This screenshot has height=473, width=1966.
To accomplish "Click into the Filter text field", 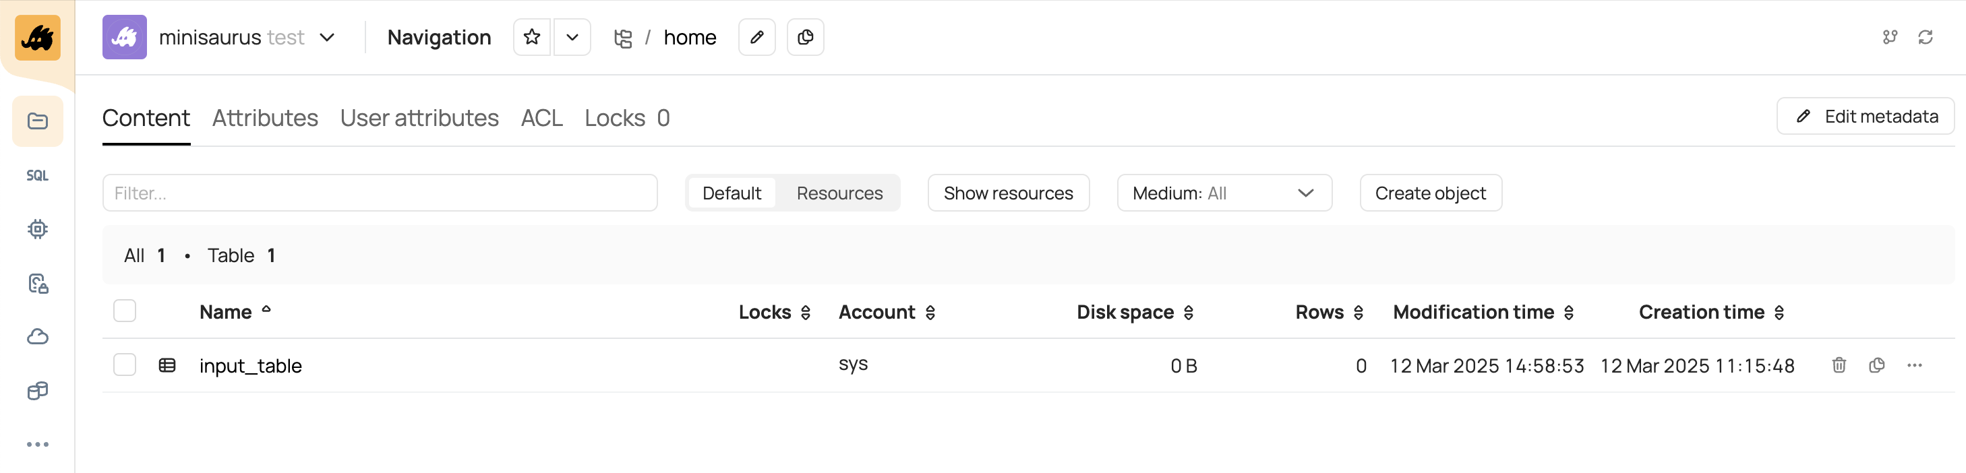I will 380,193.
